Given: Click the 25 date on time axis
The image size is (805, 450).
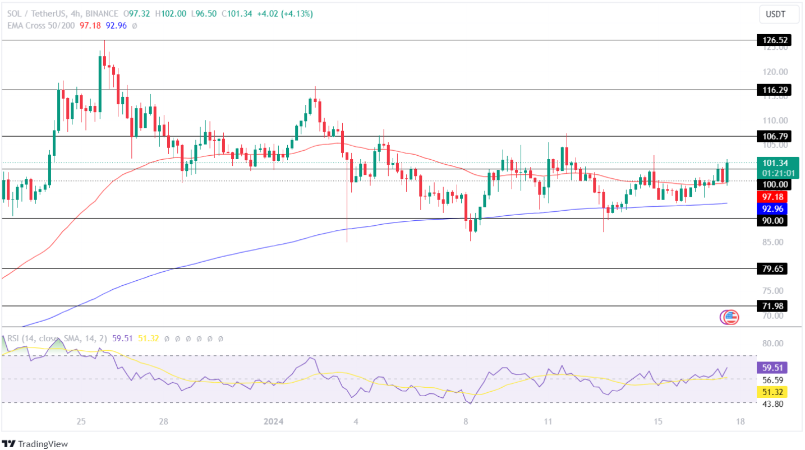Looking at the screenshot, I should click(x=81, y=421).
